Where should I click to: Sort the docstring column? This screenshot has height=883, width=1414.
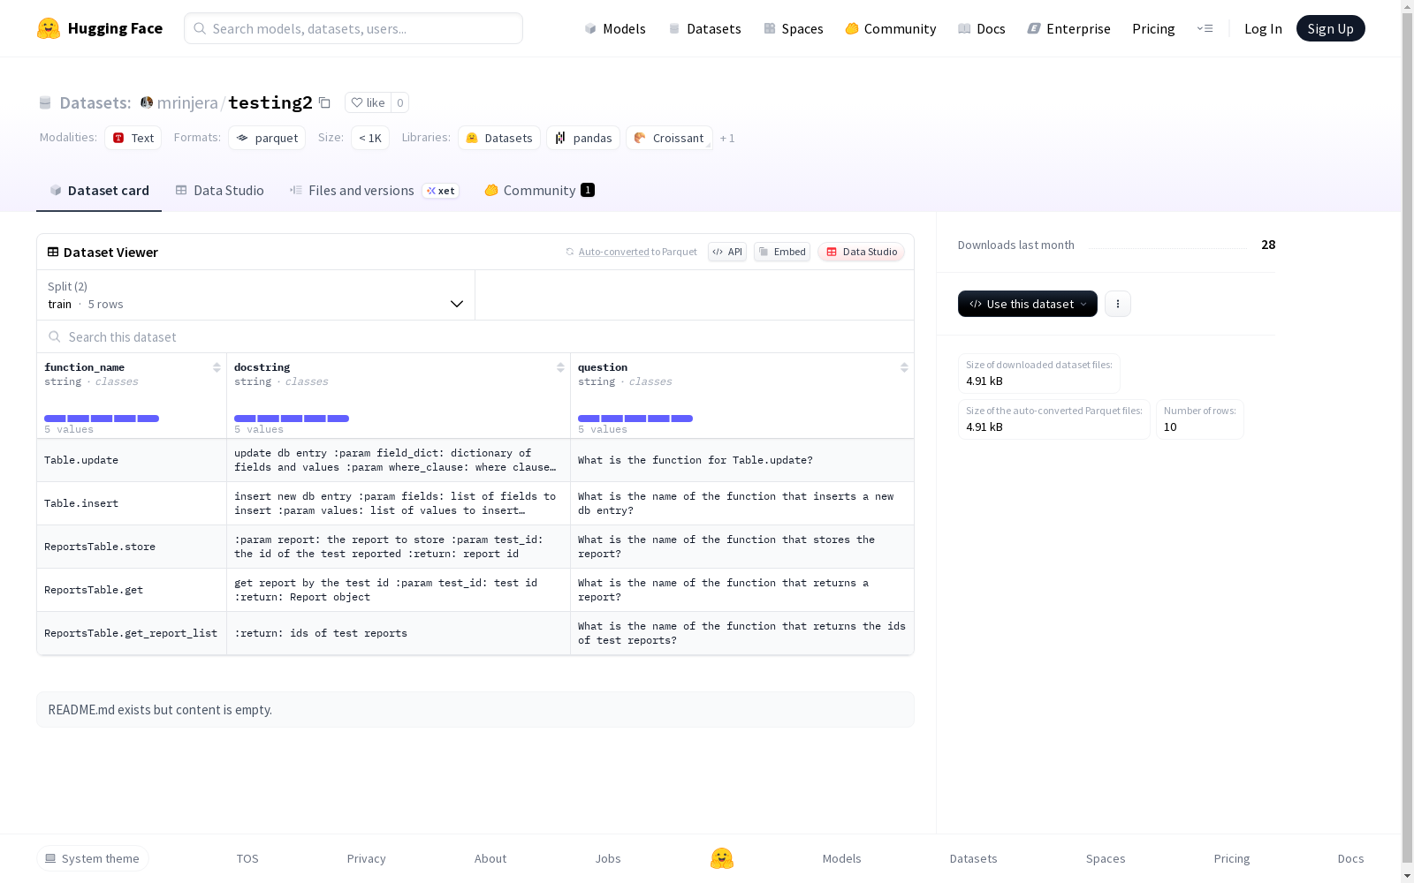click(560, 367)
